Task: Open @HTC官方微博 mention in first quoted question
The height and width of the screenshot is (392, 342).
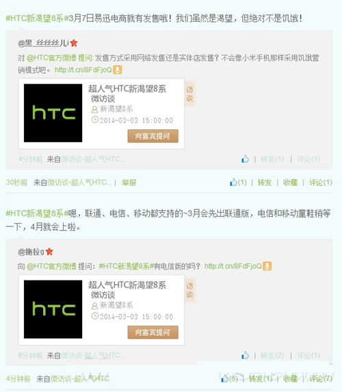Action: pos(51,58)
